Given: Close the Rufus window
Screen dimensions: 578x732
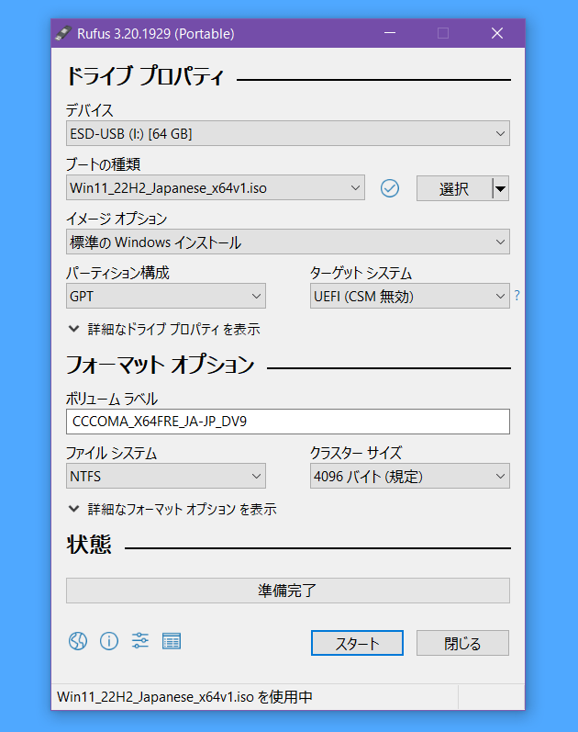Looking at the screenshot, I should [497, 33].
